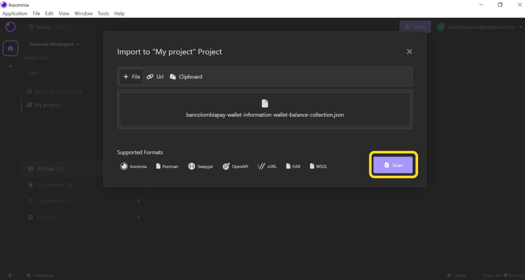Open the File menu in the menu bar

(x=36, y=13)
